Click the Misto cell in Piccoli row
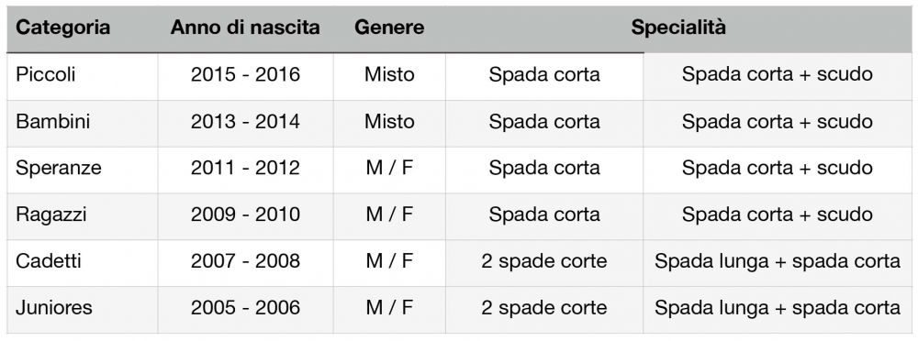918x341 pixels. 389,75
